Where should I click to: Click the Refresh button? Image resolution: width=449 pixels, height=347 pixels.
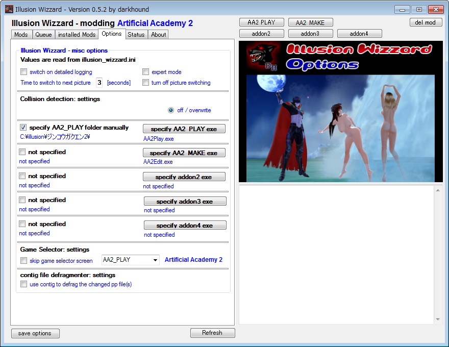(212, 333)
